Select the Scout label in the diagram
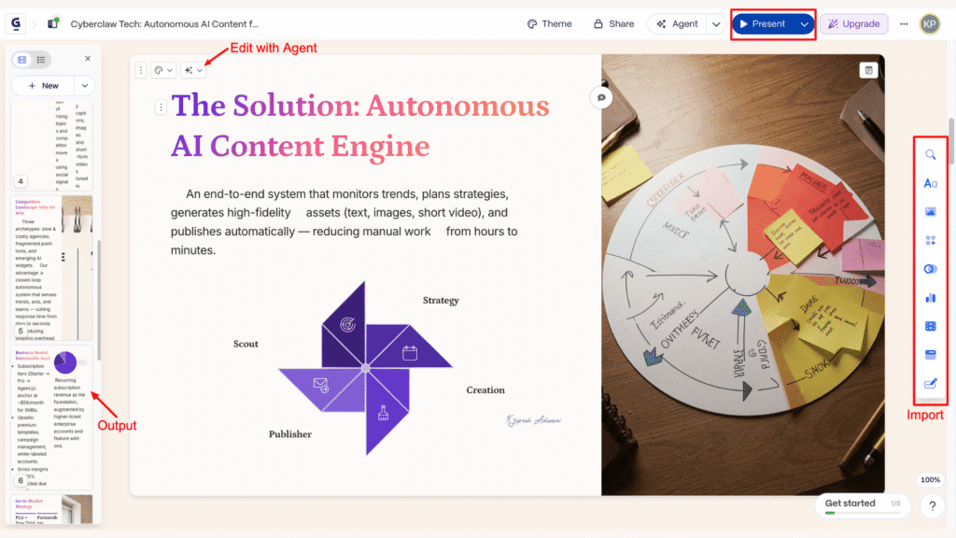This screenshot has height=538, width=956. [246, 344]
